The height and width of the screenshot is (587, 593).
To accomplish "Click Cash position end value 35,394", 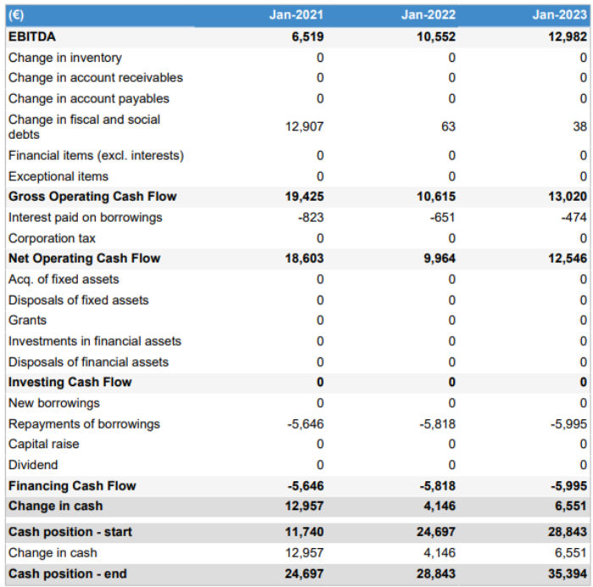I will [x=568, y=573].
